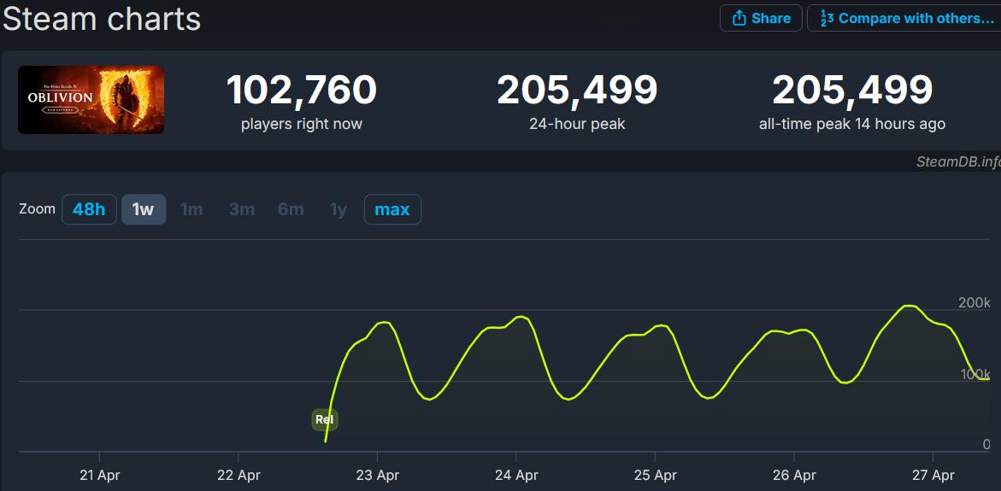
Task: Open Compare with others
Action: [904, 18]
